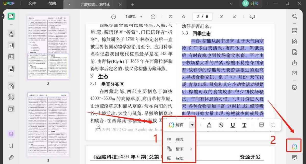This screenshot has width=306, height=164.
Task: Click the heading 垂直分布区
Action: coord(112,84)
